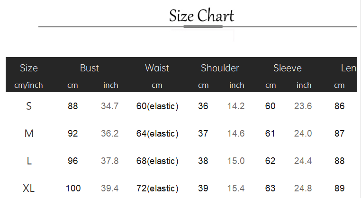Click the Sleeve column header
The image size is (361, 198).
point(287,68)
